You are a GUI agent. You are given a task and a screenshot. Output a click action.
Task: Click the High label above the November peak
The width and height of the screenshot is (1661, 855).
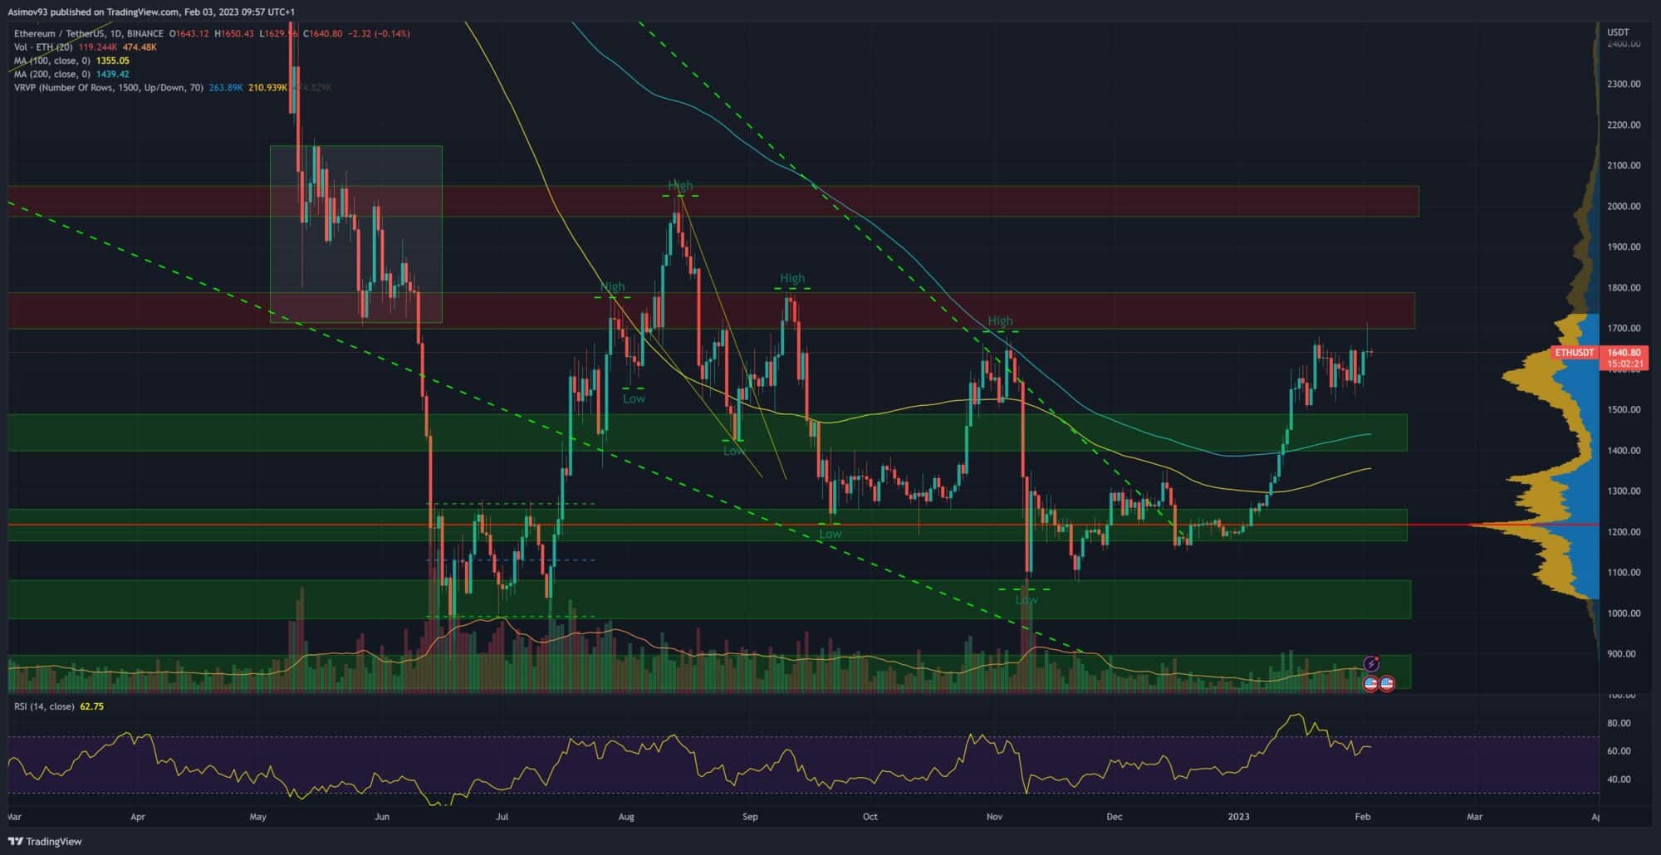click(1000, 321)
